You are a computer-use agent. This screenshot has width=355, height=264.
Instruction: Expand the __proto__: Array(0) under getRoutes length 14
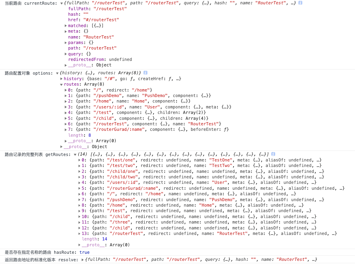pos(79,245)
